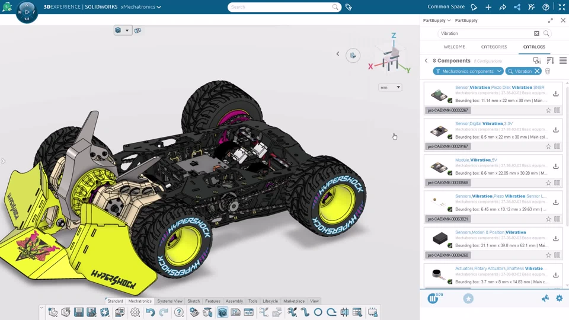Switch to the Mechatronics tab

140,301
